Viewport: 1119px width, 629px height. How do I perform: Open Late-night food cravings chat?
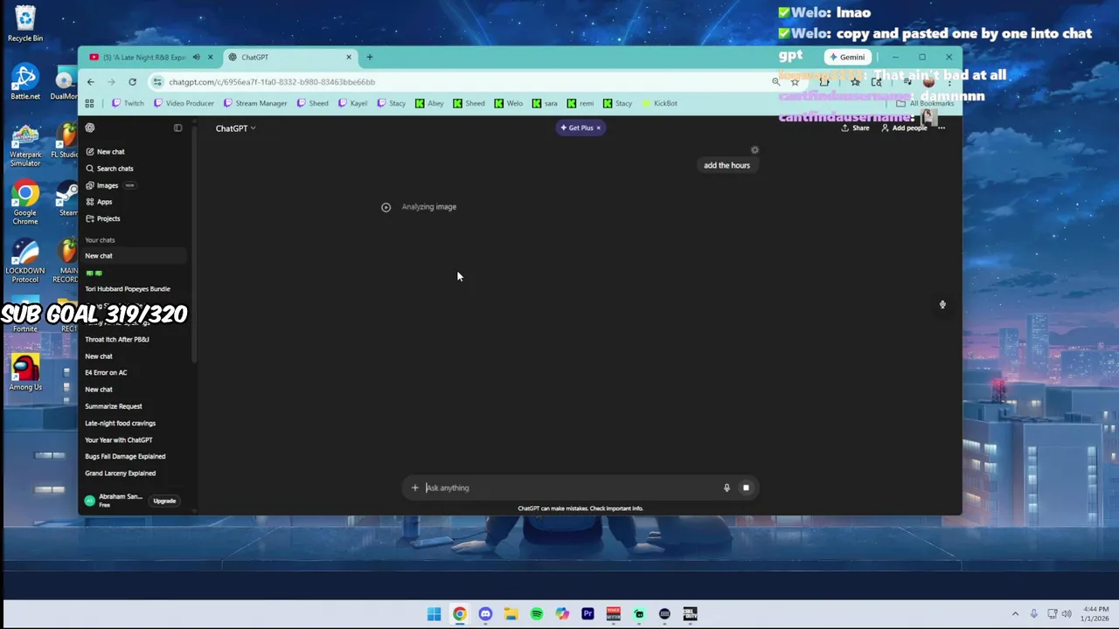pyautogui.click(x=121, y=424)
